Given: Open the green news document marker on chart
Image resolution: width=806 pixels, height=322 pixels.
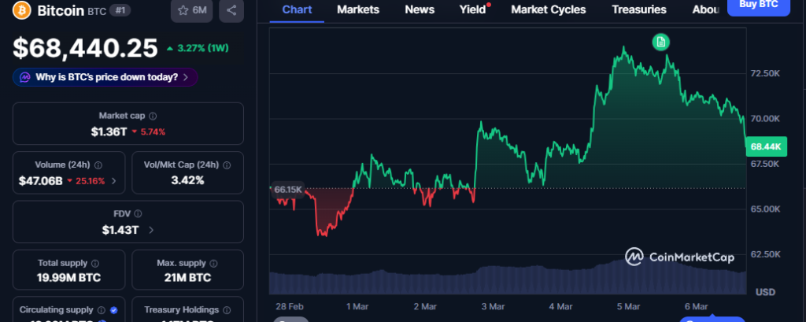Looking at the screenshot, I should (660, 41).
